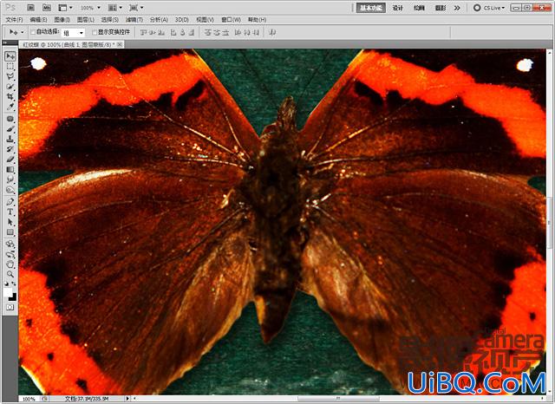Image resolution: width=555 pixels, height=404 pixels.
Task: Select the Quick Selection tool
Action: point(10,87)
